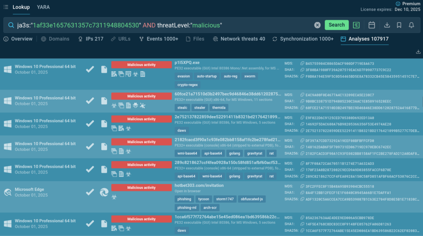This screenshot has height=236, width=423.
Task: Click the Premium license info icon
Action: pyautogui.click(x=404, y=3)
